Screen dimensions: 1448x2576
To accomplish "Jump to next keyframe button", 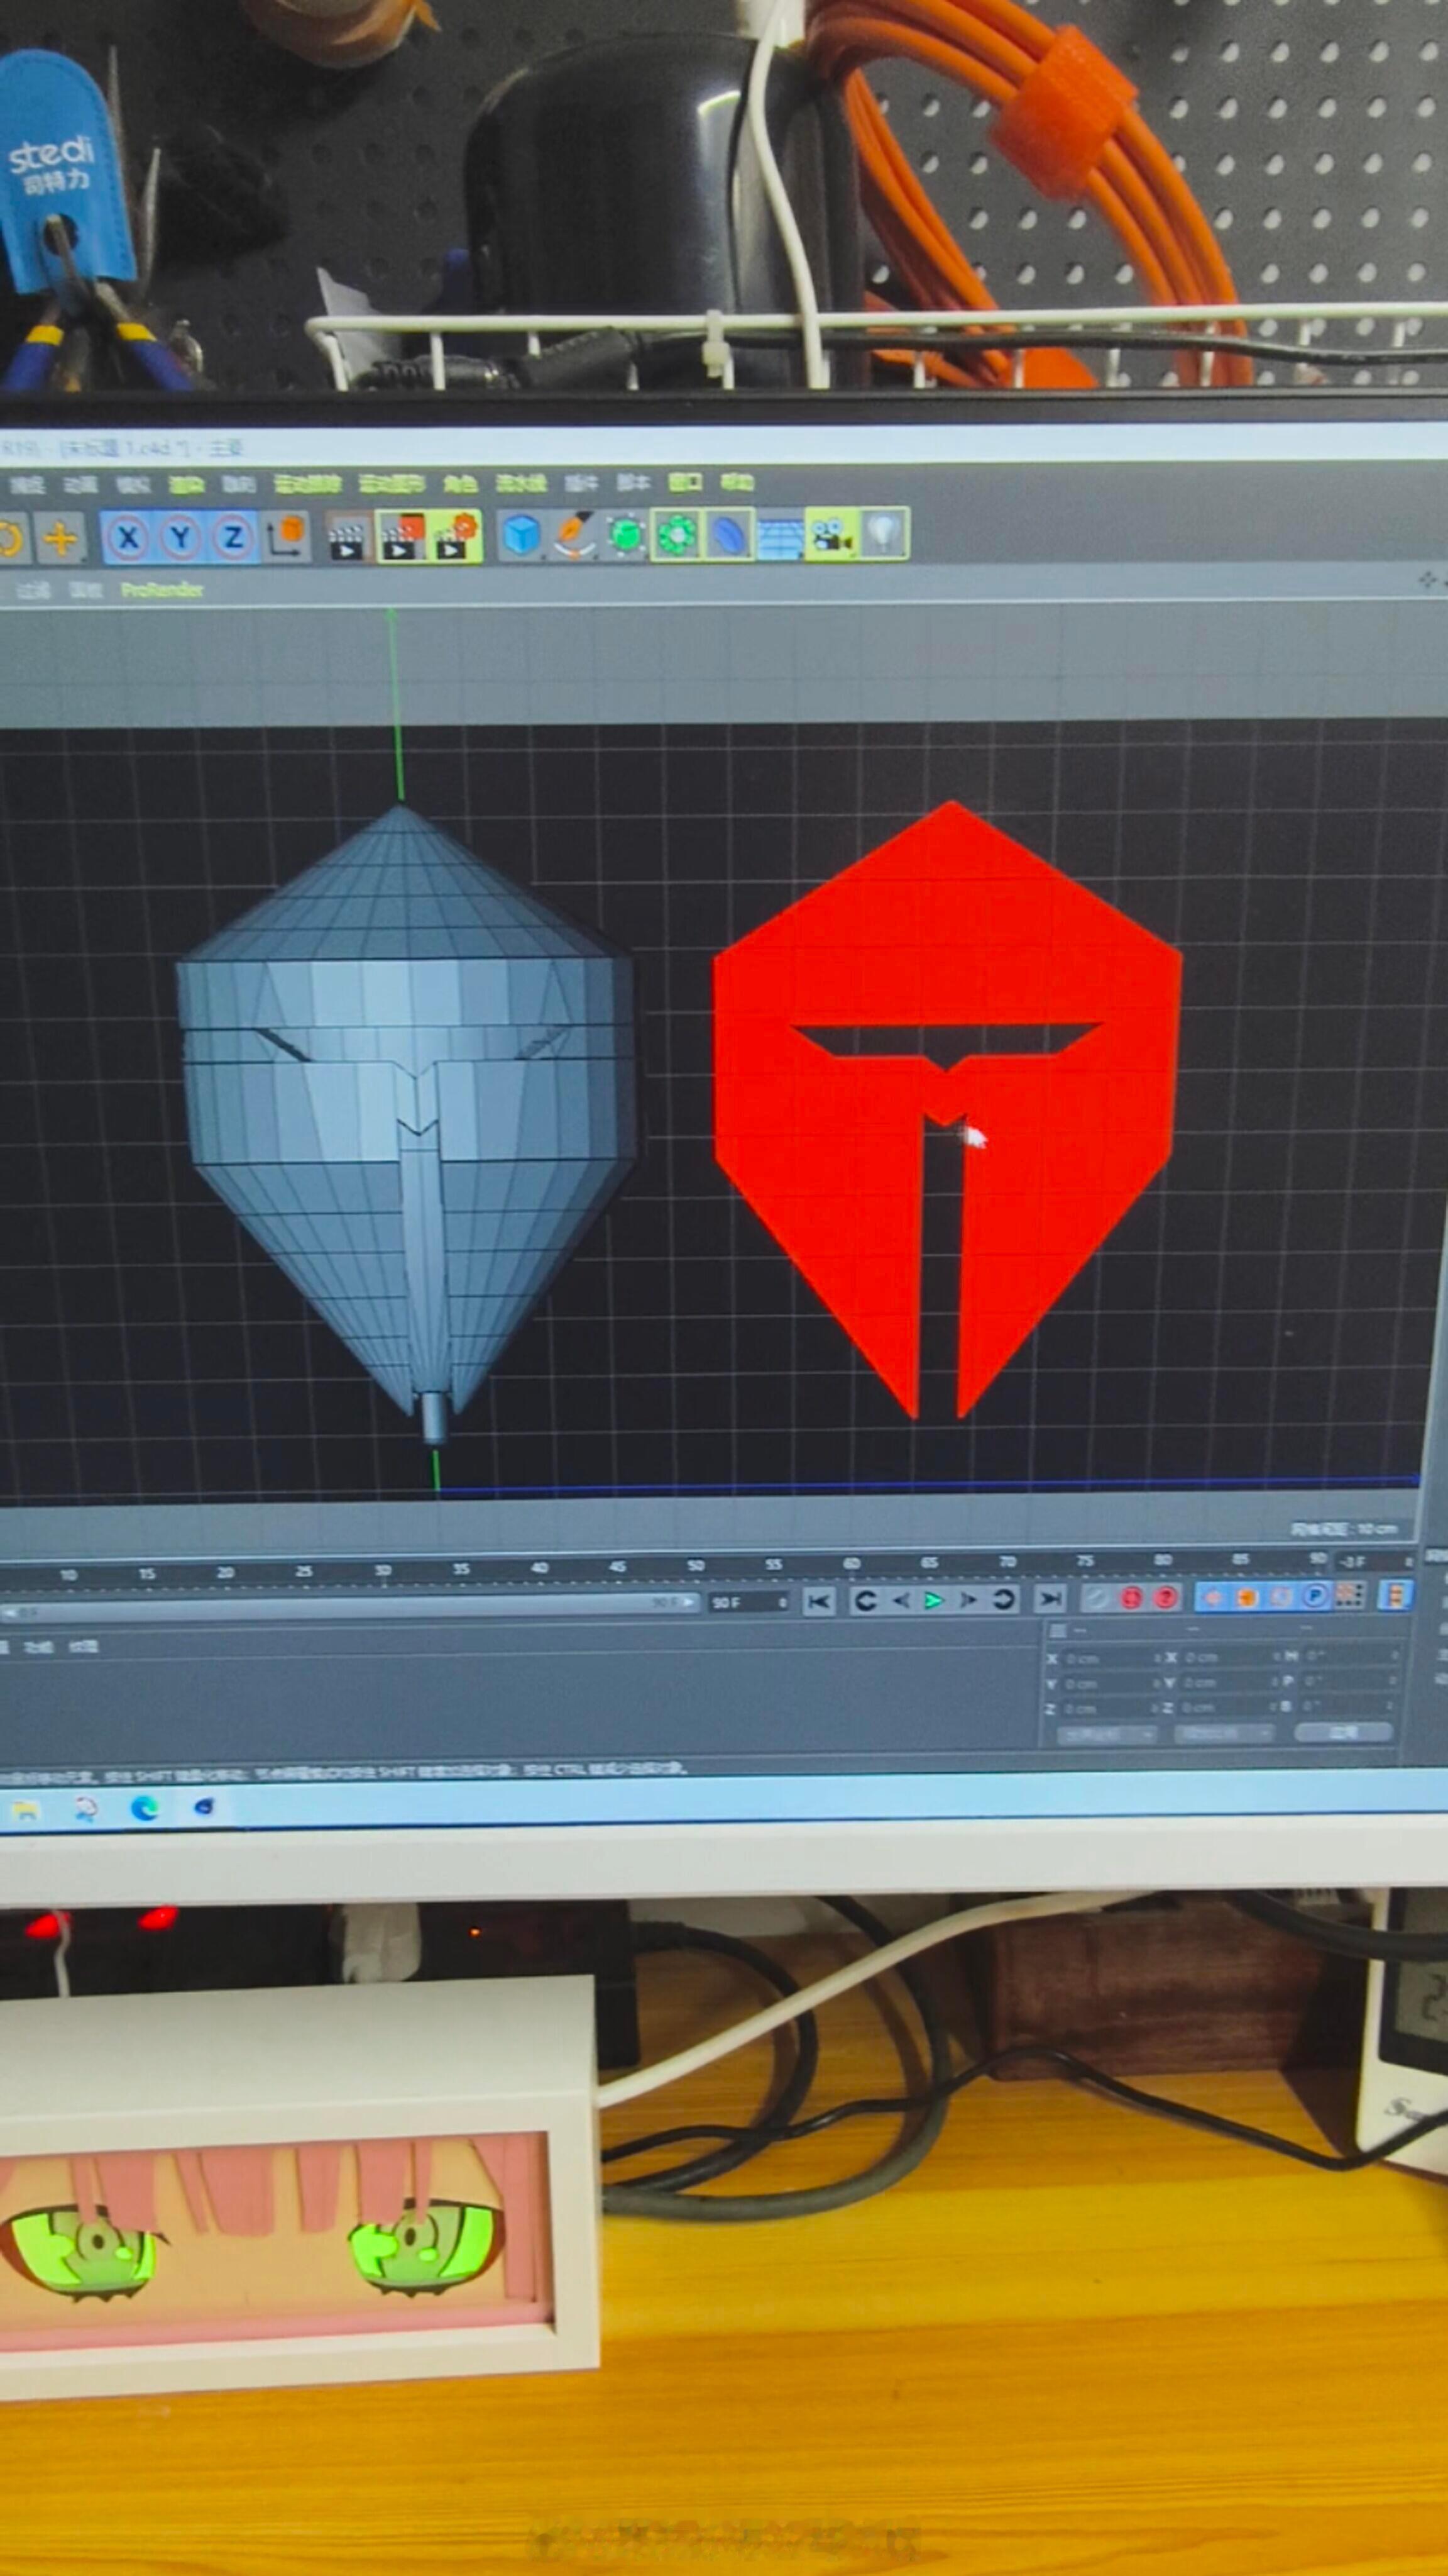I will [1002, 1599].
